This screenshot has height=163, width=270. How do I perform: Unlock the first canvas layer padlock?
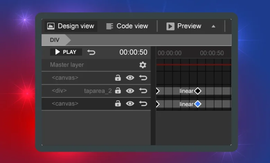click(118, 78)
